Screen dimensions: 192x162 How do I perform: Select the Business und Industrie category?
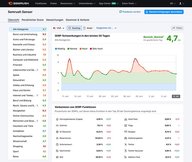[28, 55]
